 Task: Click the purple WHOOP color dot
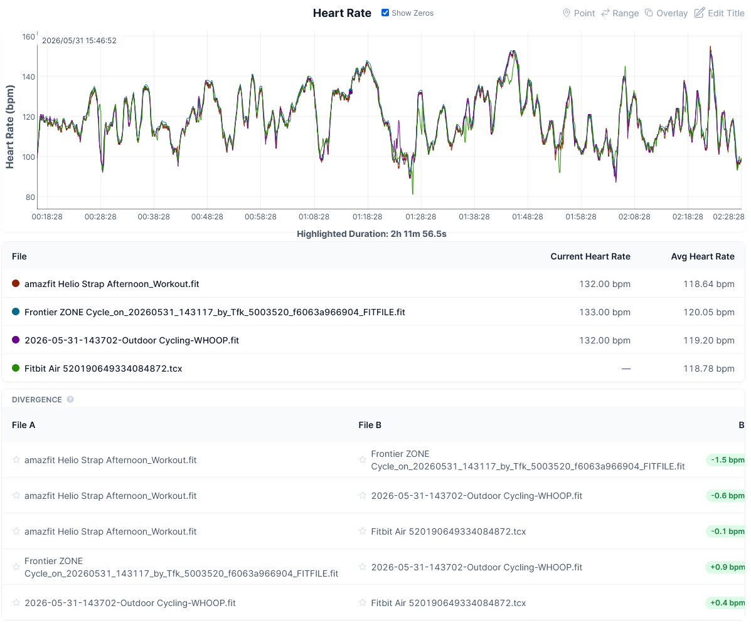point(16,340)
